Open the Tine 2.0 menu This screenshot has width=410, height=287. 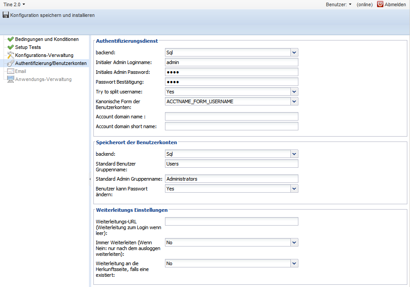14,4
